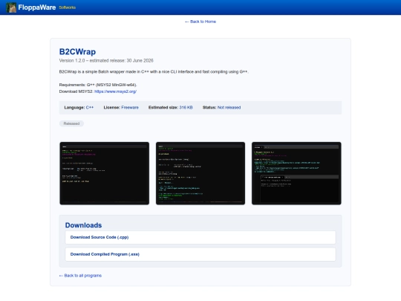
Task: Click the B2CWrap description paragraph
Action: (x=154, y=71)
